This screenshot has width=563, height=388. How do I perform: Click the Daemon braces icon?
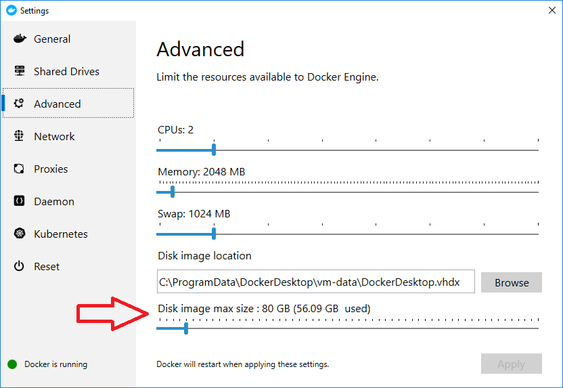pyautogui.click(x=19, y=201)
